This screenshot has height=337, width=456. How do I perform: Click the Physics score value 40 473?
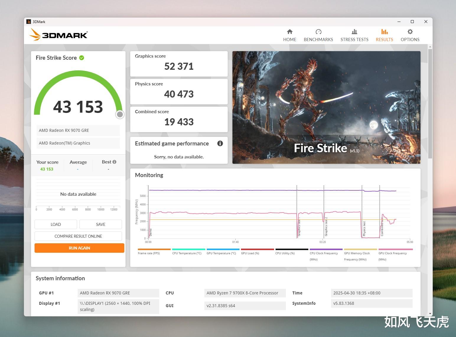(x=179, y=94)
